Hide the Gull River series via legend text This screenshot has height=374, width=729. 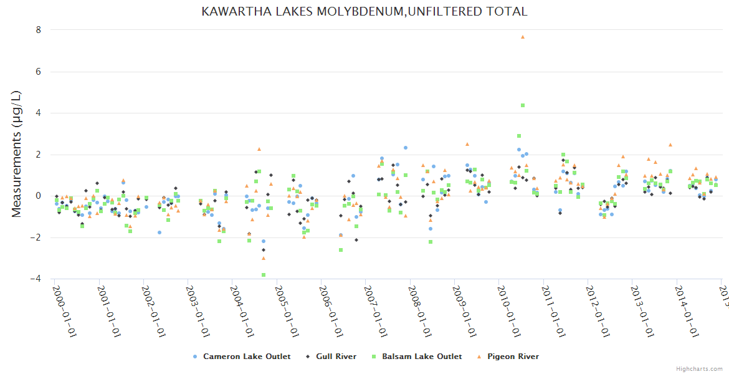tap(337, 357)
